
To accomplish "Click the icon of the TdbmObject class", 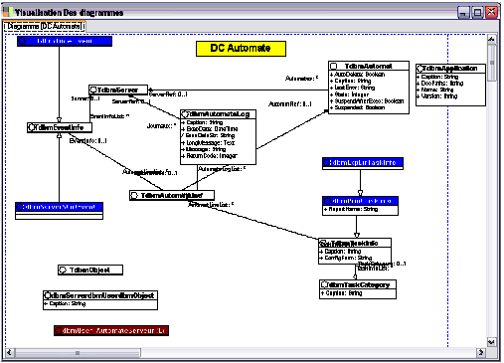I will 63,270.
